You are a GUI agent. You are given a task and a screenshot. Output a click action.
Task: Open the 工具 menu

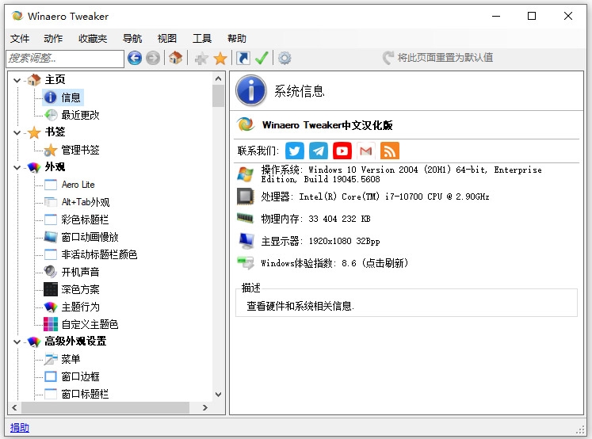(202, 38)
